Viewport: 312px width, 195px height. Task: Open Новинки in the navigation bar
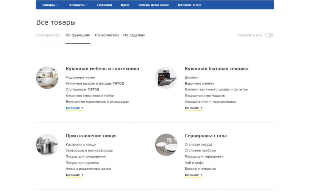(105, 5)
